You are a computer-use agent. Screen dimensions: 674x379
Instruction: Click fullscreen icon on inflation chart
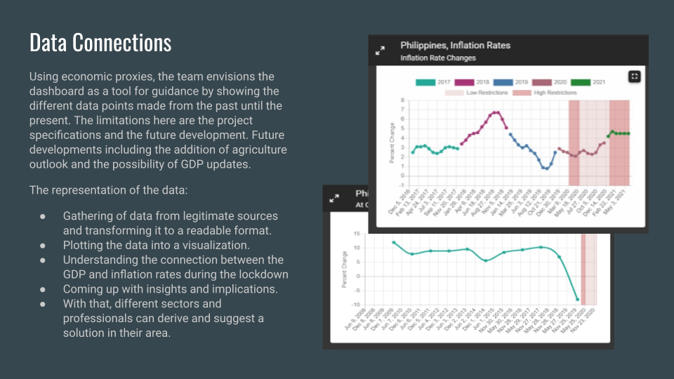coord(634,76)
